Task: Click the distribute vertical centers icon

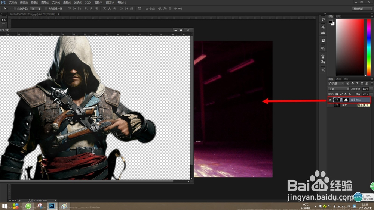Action: (x=110, y=9)
